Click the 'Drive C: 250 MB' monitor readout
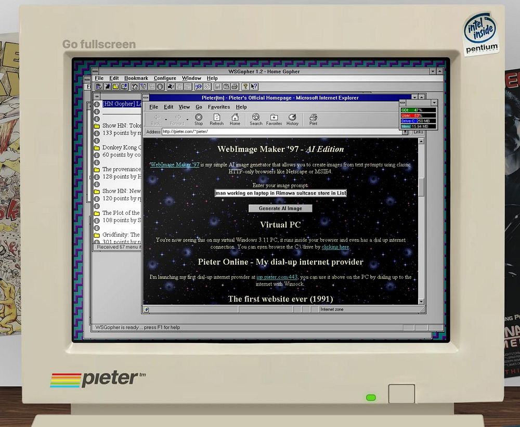The height and width of the screenshot is (427, 520). pyautogui.click(x=418, y=121)
